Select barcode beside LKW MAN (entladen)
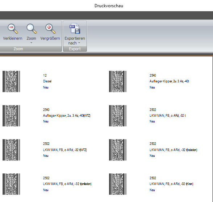 (x=12, y=184)
